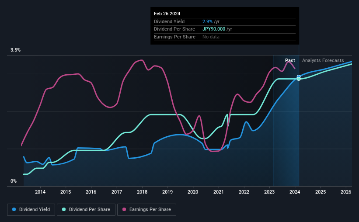Select the 2016 x-axis label

91,192
